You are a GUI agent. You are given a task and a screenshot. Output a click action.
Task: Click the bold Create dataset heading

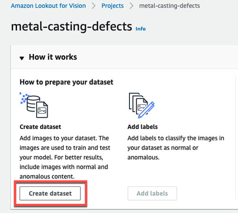click(x=40, y=127)
